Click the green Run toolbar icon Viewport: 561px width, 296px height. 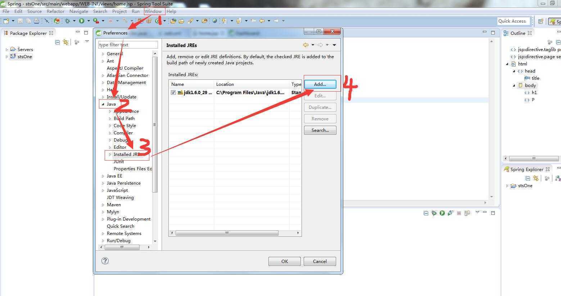point(82,21)
